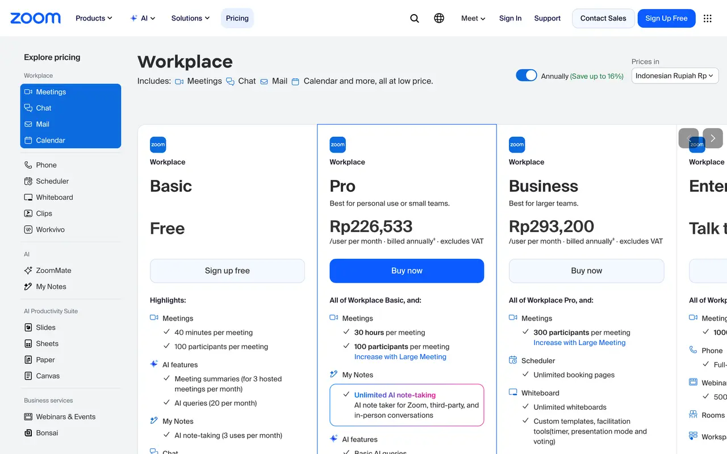Click Buy now on Business plan

586,271
